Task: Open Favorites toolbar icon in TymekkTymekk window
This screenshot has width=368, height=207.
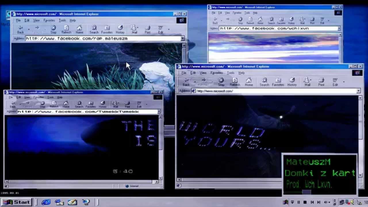Action: (91, 104)
